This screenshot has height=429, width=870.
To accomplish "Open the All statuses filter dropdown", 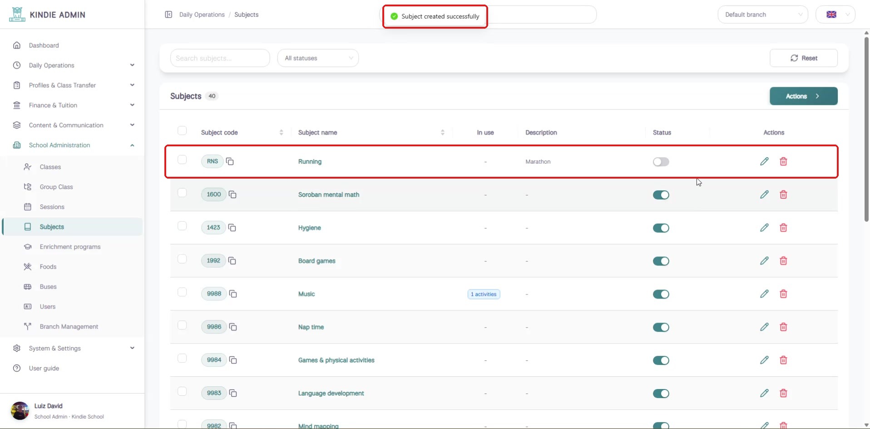I will coord(318,58).
